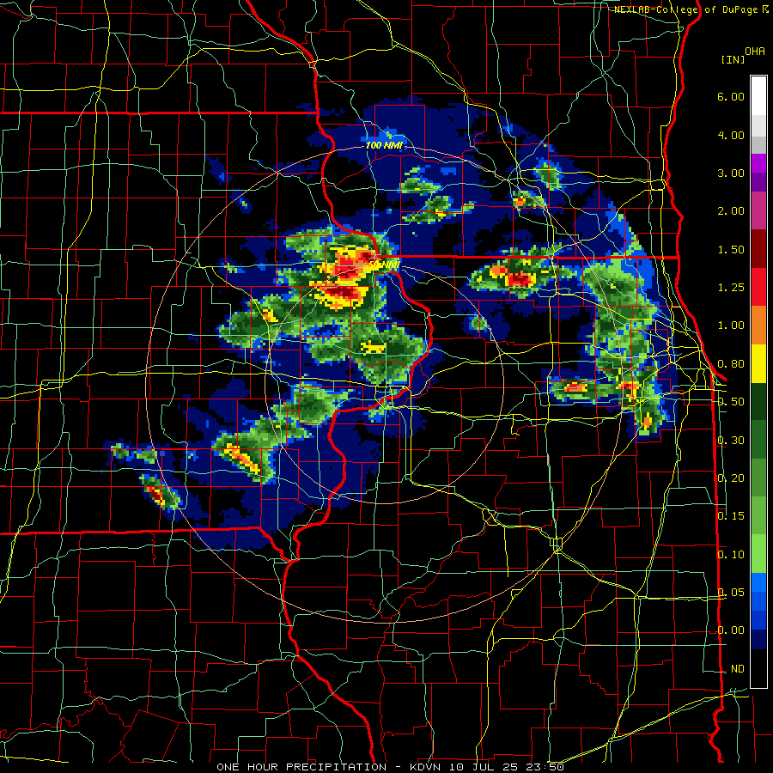Pick the white swatch at the legend top

pos(758,95)
